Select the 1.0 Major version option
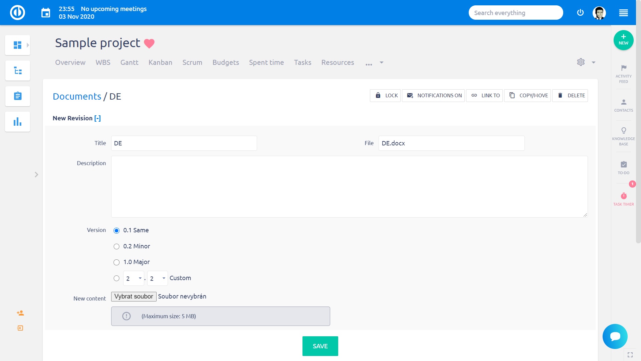This screenshot has width=641, height=361. tap(116, 262)
